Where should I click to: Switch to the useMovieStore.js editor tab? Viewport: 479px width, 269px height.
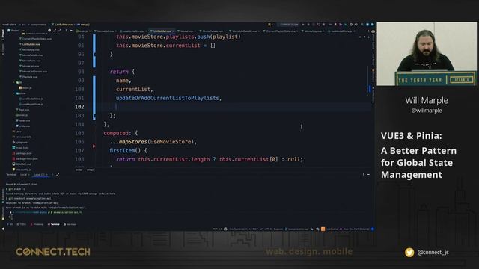pos(133,31)
